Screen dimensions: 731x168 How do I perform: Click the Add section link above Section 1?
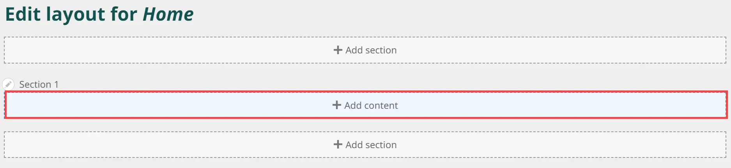click(371, 50)
